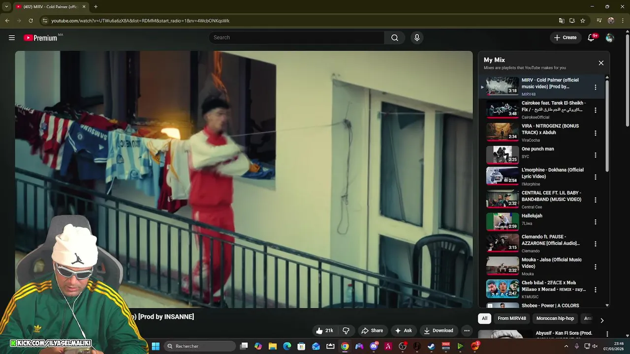Open options for One punch man item

click(595, 155)
